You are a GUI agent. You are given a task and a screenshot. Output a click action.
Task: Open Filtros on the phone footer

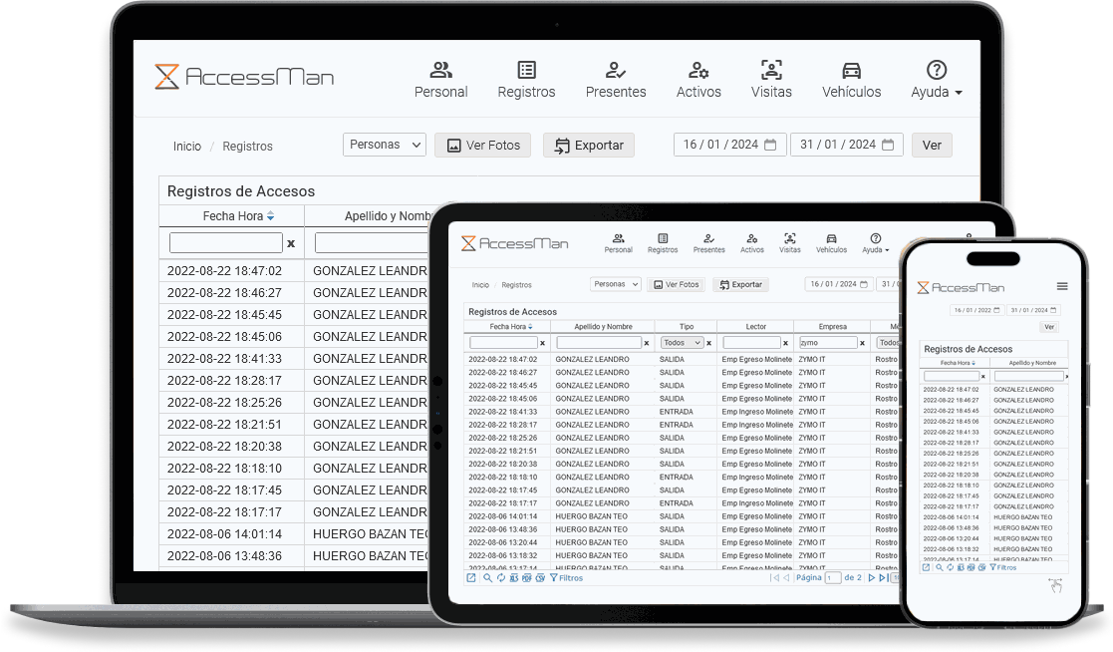pos(1003,567)
